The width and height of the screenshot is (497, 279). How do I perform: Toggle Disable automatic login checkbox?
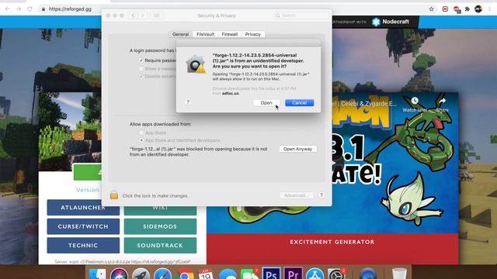[x=141, y=76]
